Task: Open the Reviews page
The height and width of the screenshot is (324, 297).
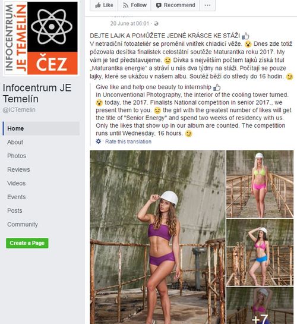Action: pos(18,169)
